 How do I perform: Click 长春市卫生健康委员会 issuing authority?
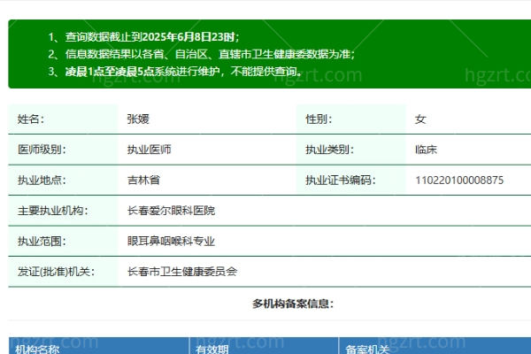pyautogui.click(x=182, y=272)
